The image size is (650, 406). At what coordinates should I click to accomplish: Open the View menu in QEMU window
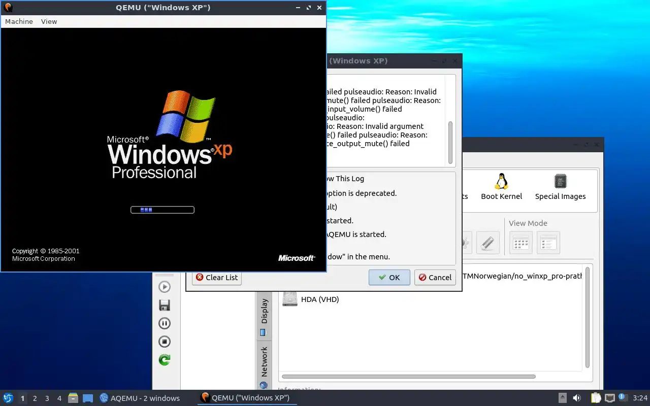point(49,21)
